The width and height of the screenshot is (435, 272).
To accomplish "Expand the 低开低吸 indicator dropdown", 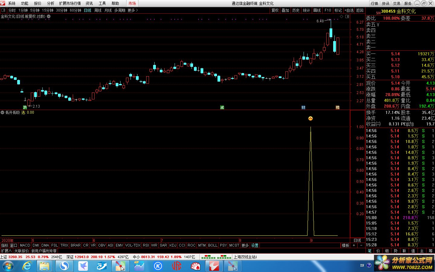I will 2,112.
